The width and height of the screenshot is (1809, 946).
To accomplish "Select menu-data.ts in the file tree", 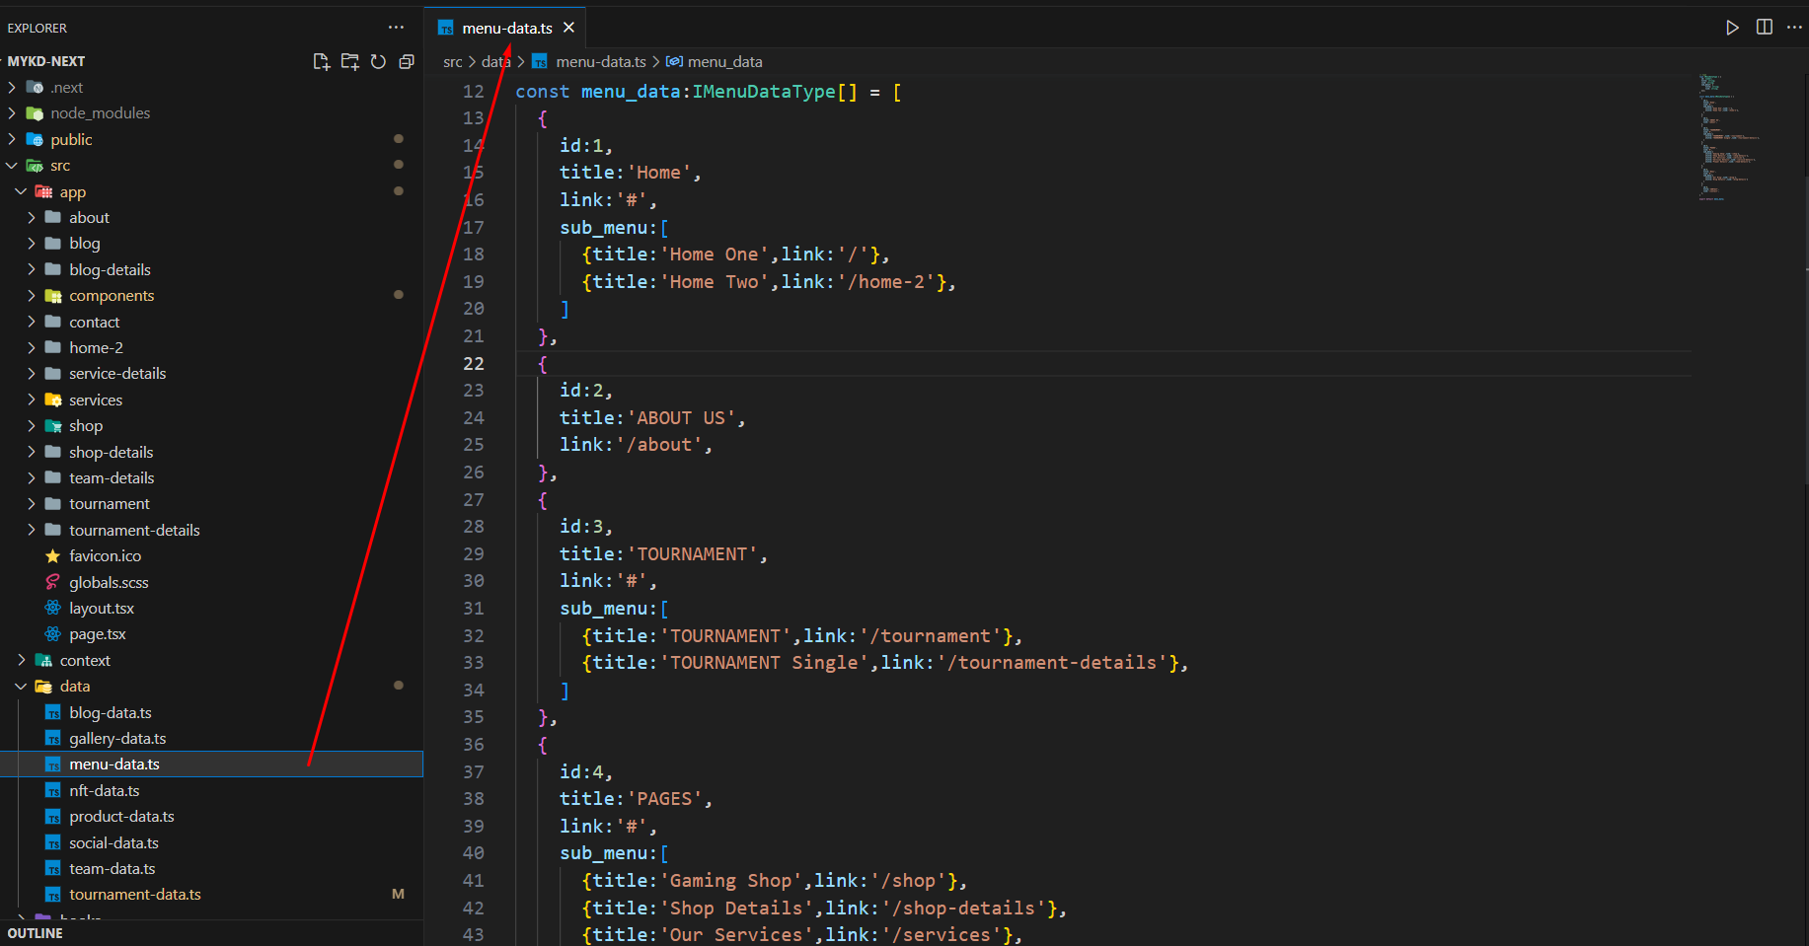I will pyautogui.click(x=211, y=764).
